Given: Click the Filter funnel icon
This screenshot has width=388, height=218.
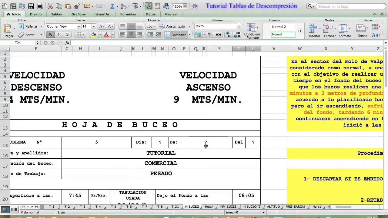Looking at the screenshot, I should click(135, 6).
